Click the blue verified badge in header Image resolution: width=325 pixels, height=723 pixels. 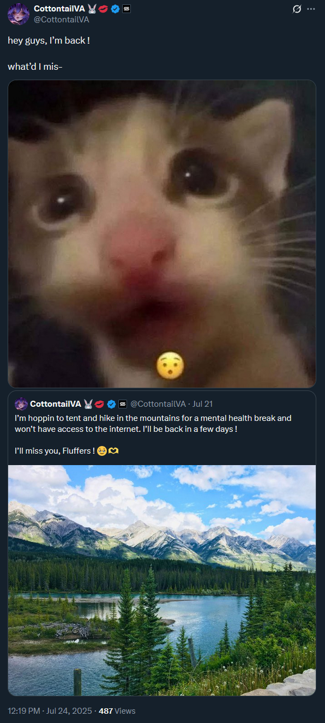[x=115, y=9]
